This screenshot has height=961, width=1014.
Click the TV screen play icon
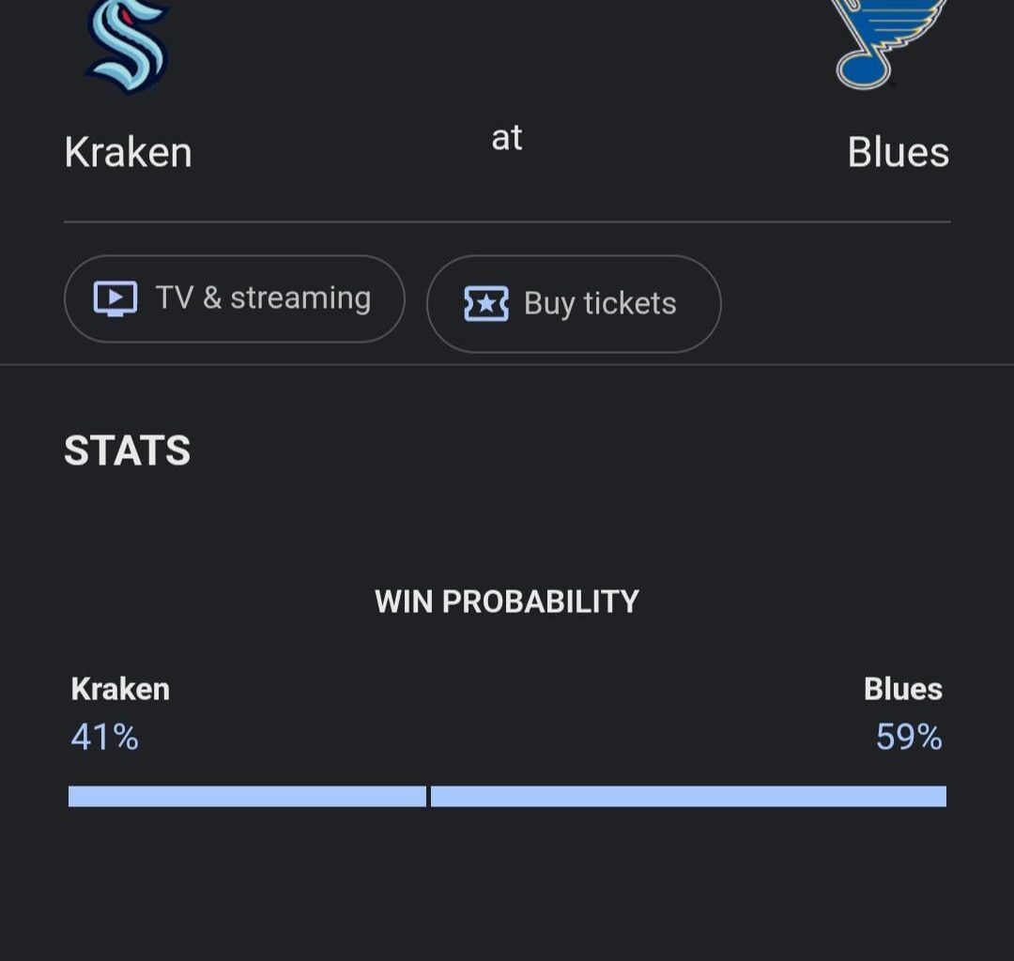click(115, 298)
